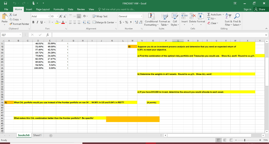Toggle Underline formatting
The height and width of the screenshot is (144, 269).
tap(42, 22)
